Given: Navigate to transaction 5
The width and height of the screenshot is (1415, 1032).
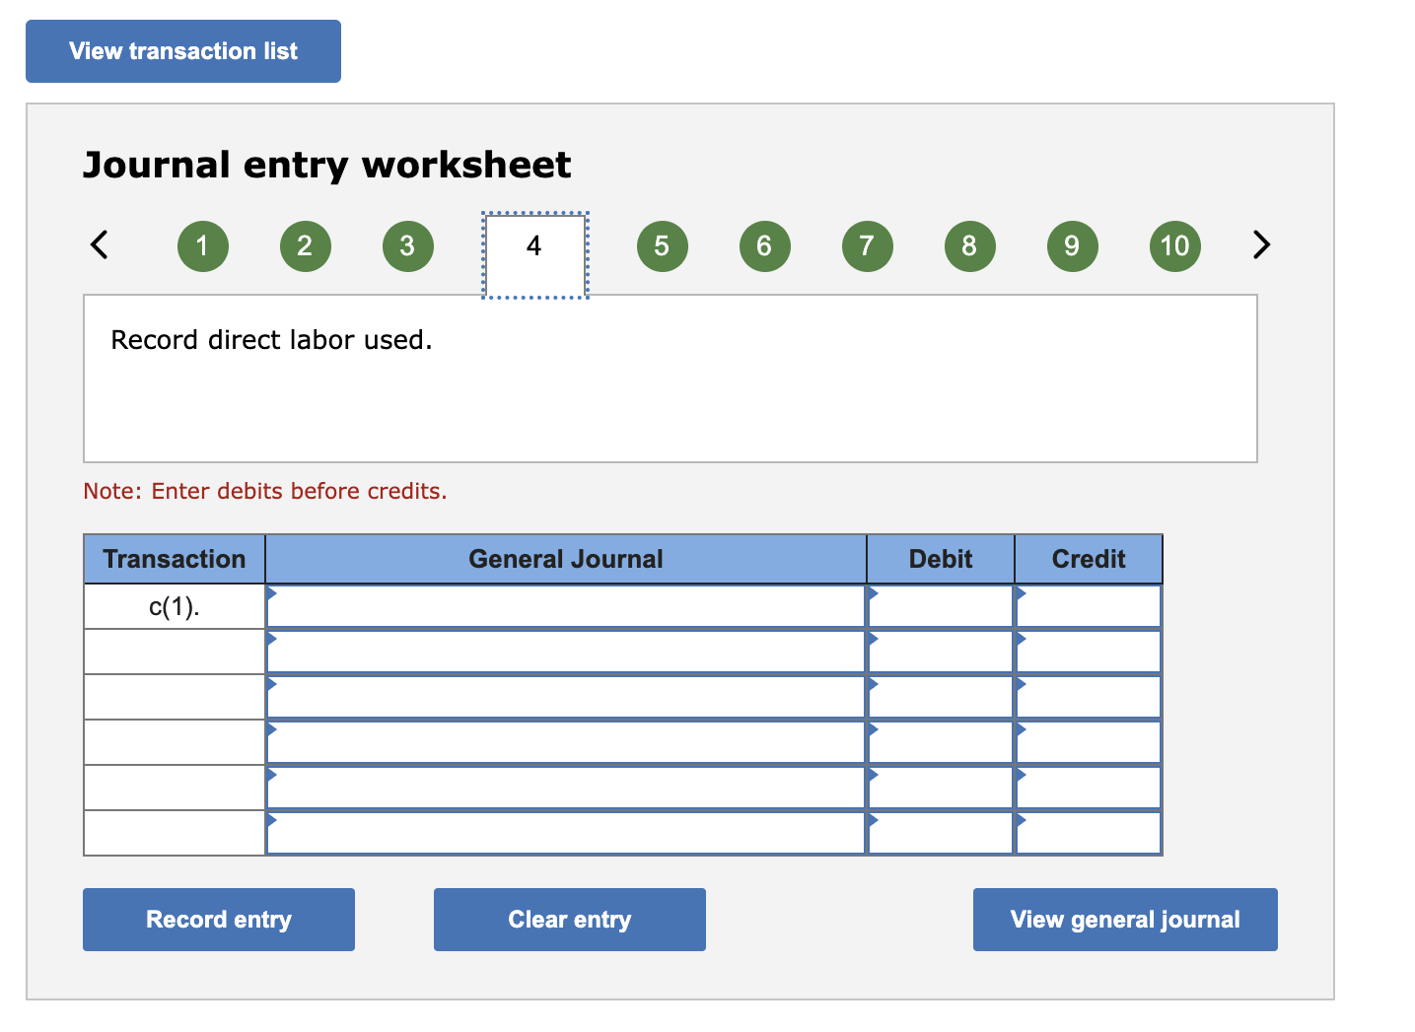Looking at the screenshot, I should pos(662,246).
